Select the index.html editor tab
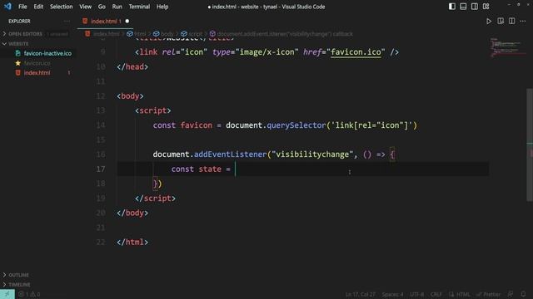The image size is (533, 299). tap(106, 21)
